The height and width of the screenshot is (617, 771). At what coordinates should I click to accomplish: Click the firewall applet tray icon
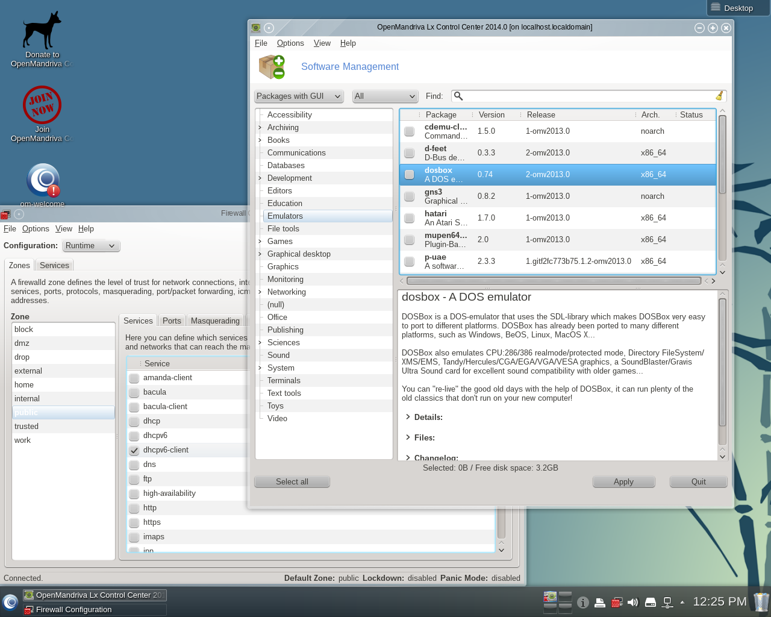[617, 602]
